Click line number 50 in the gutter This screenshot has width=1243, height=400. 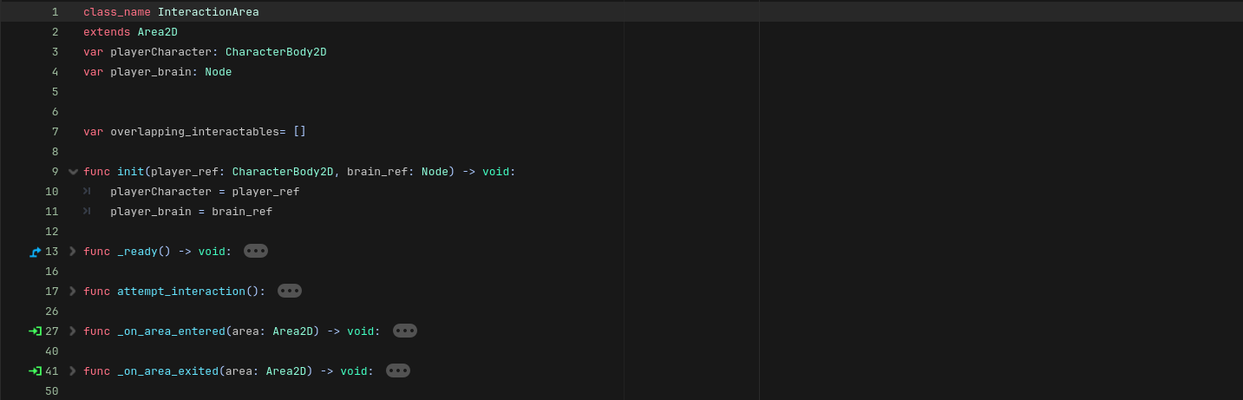point(51,391)
